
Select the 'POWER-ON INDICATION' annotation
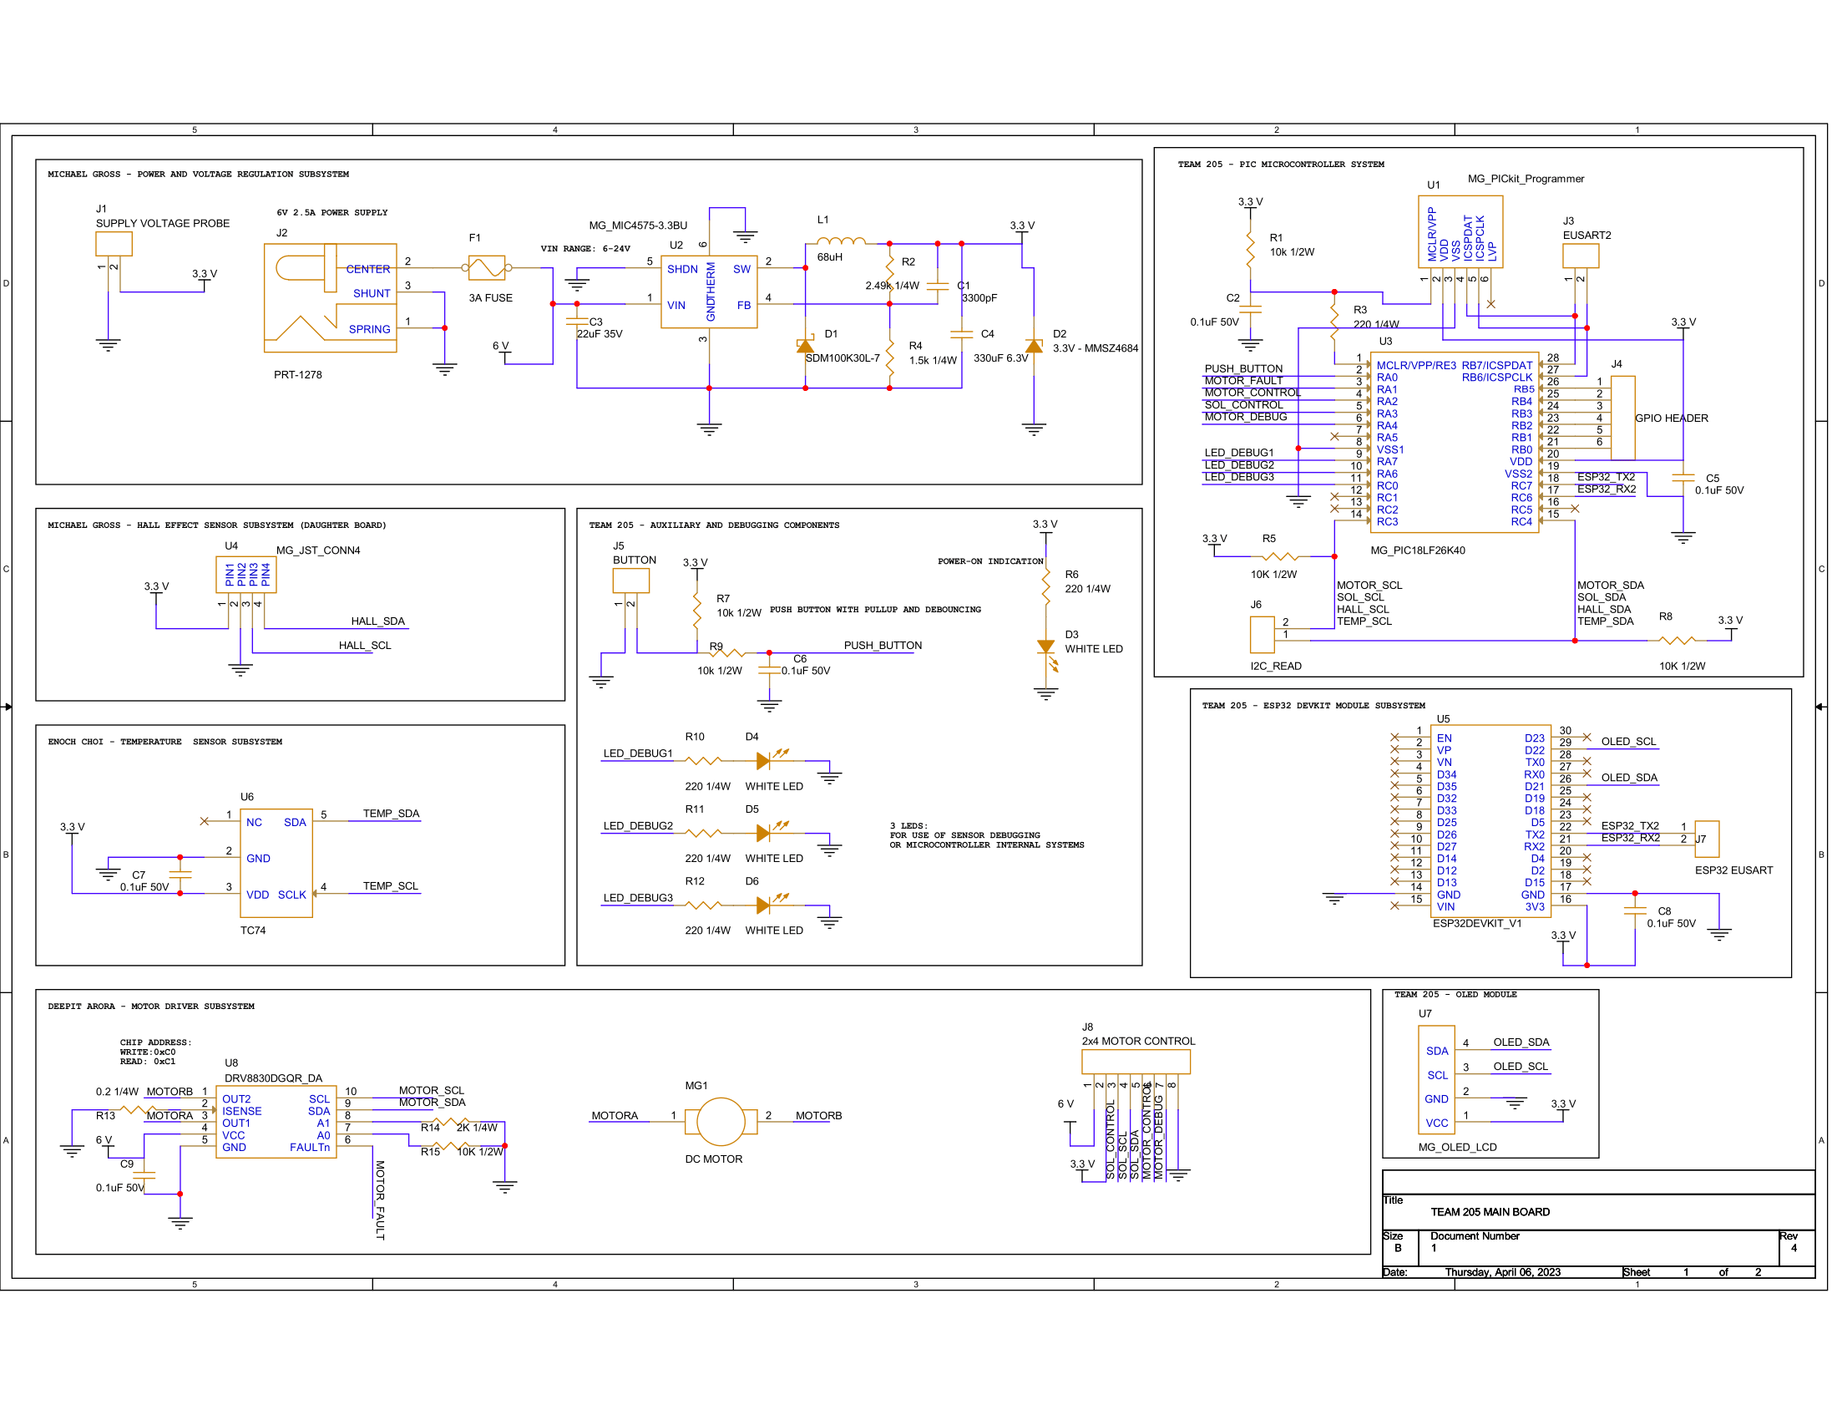pos(990,561)
